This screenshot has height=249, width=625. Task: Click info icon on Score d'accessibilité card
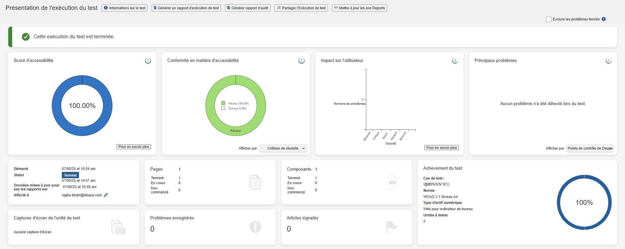point(148,61)
